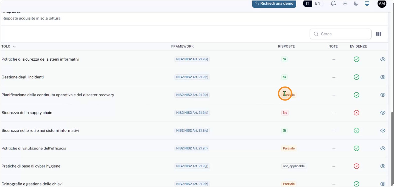The image size is (394, 187).
Task: View details for Pratiche di base row
Action: (383, 166)
